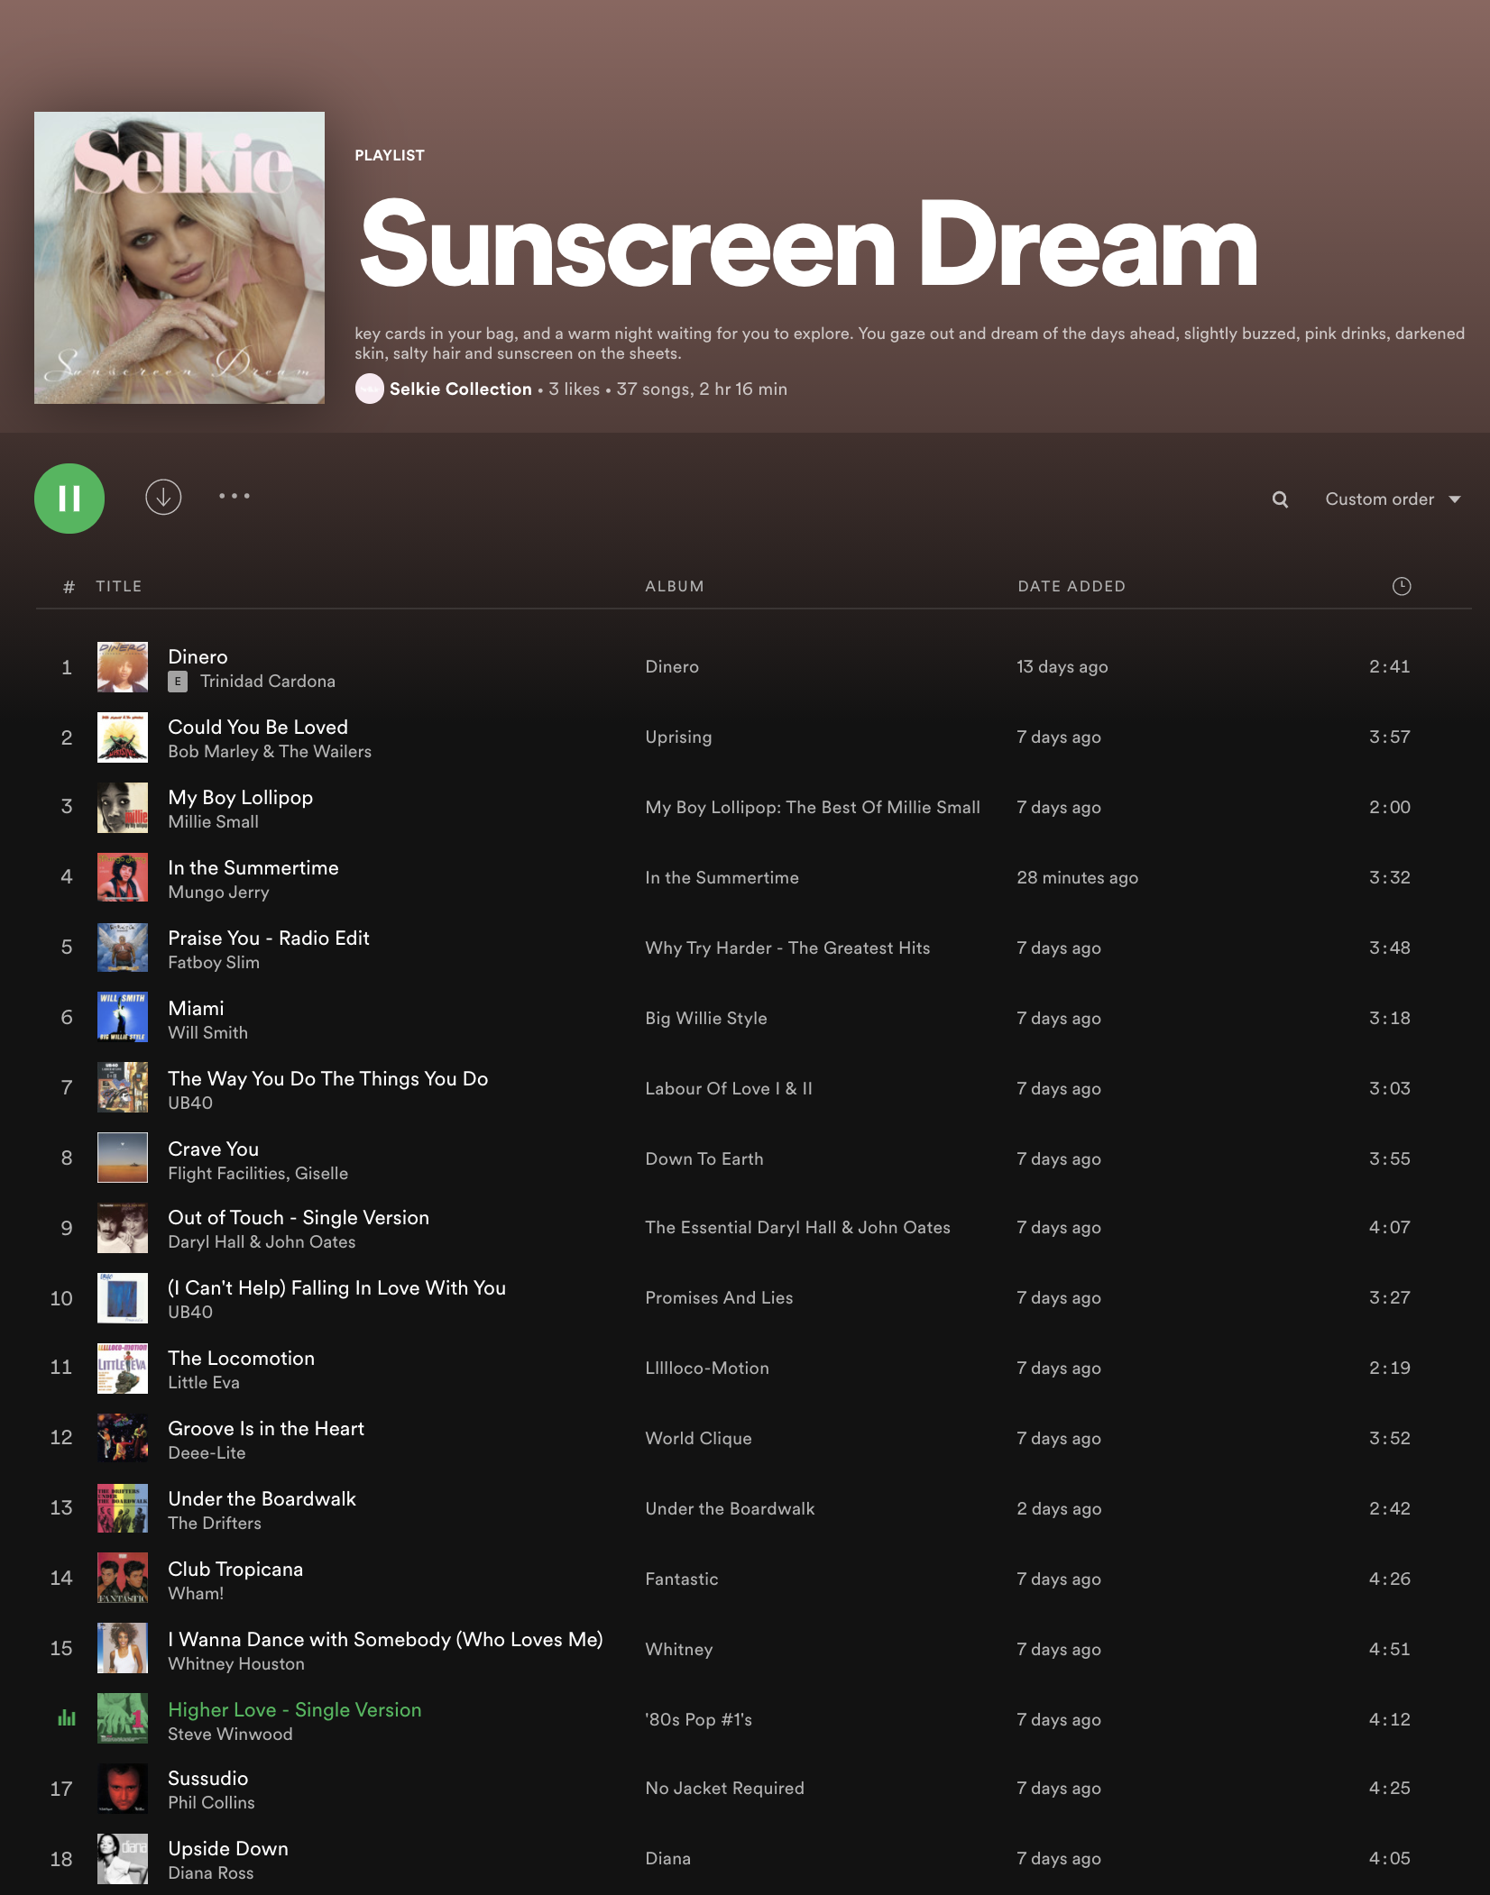The width and height of the screenshot is (1490, 1895).
Task: Sort by the TITLE column header
Action: tap(119, 587)
